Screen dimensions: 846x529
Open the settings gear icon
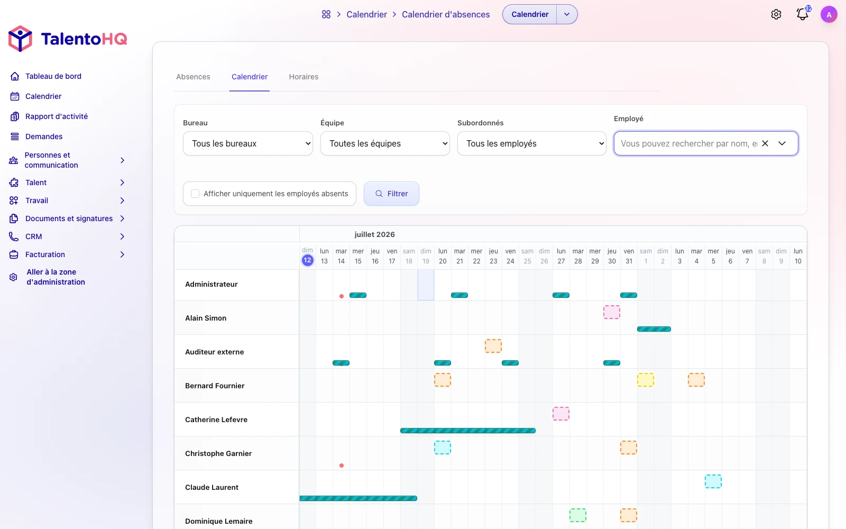776,14
